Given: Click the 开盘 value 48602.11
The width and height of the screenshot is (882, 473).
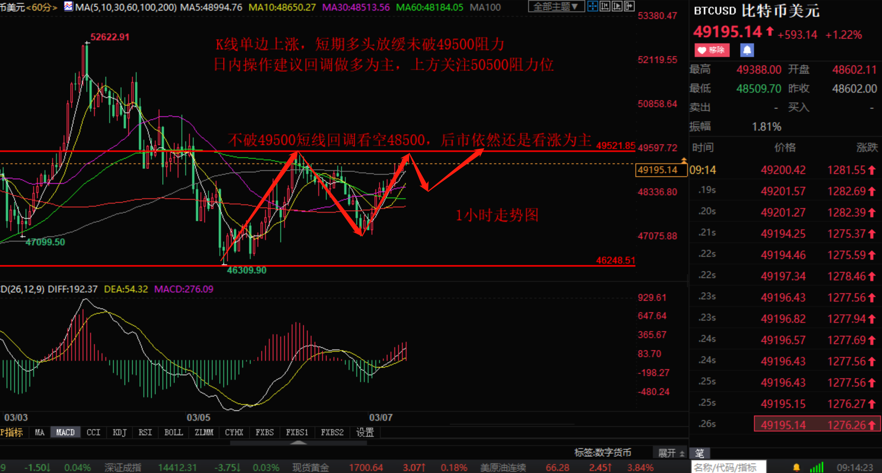Looking at the screenshot, I should [x=855, y=69].
